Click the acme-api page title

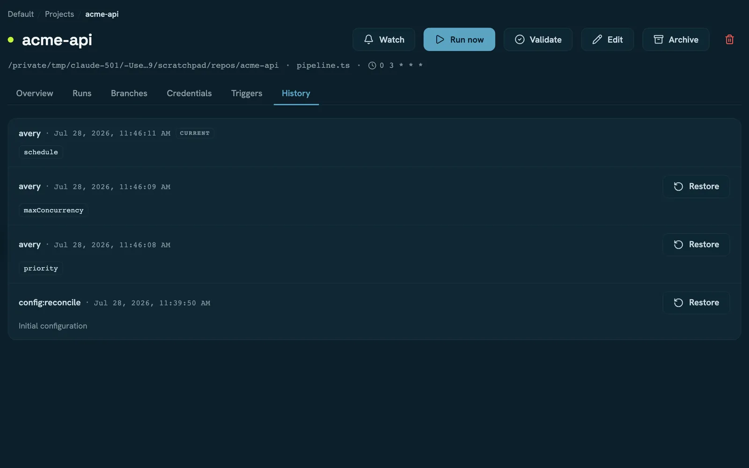[57, 40]
